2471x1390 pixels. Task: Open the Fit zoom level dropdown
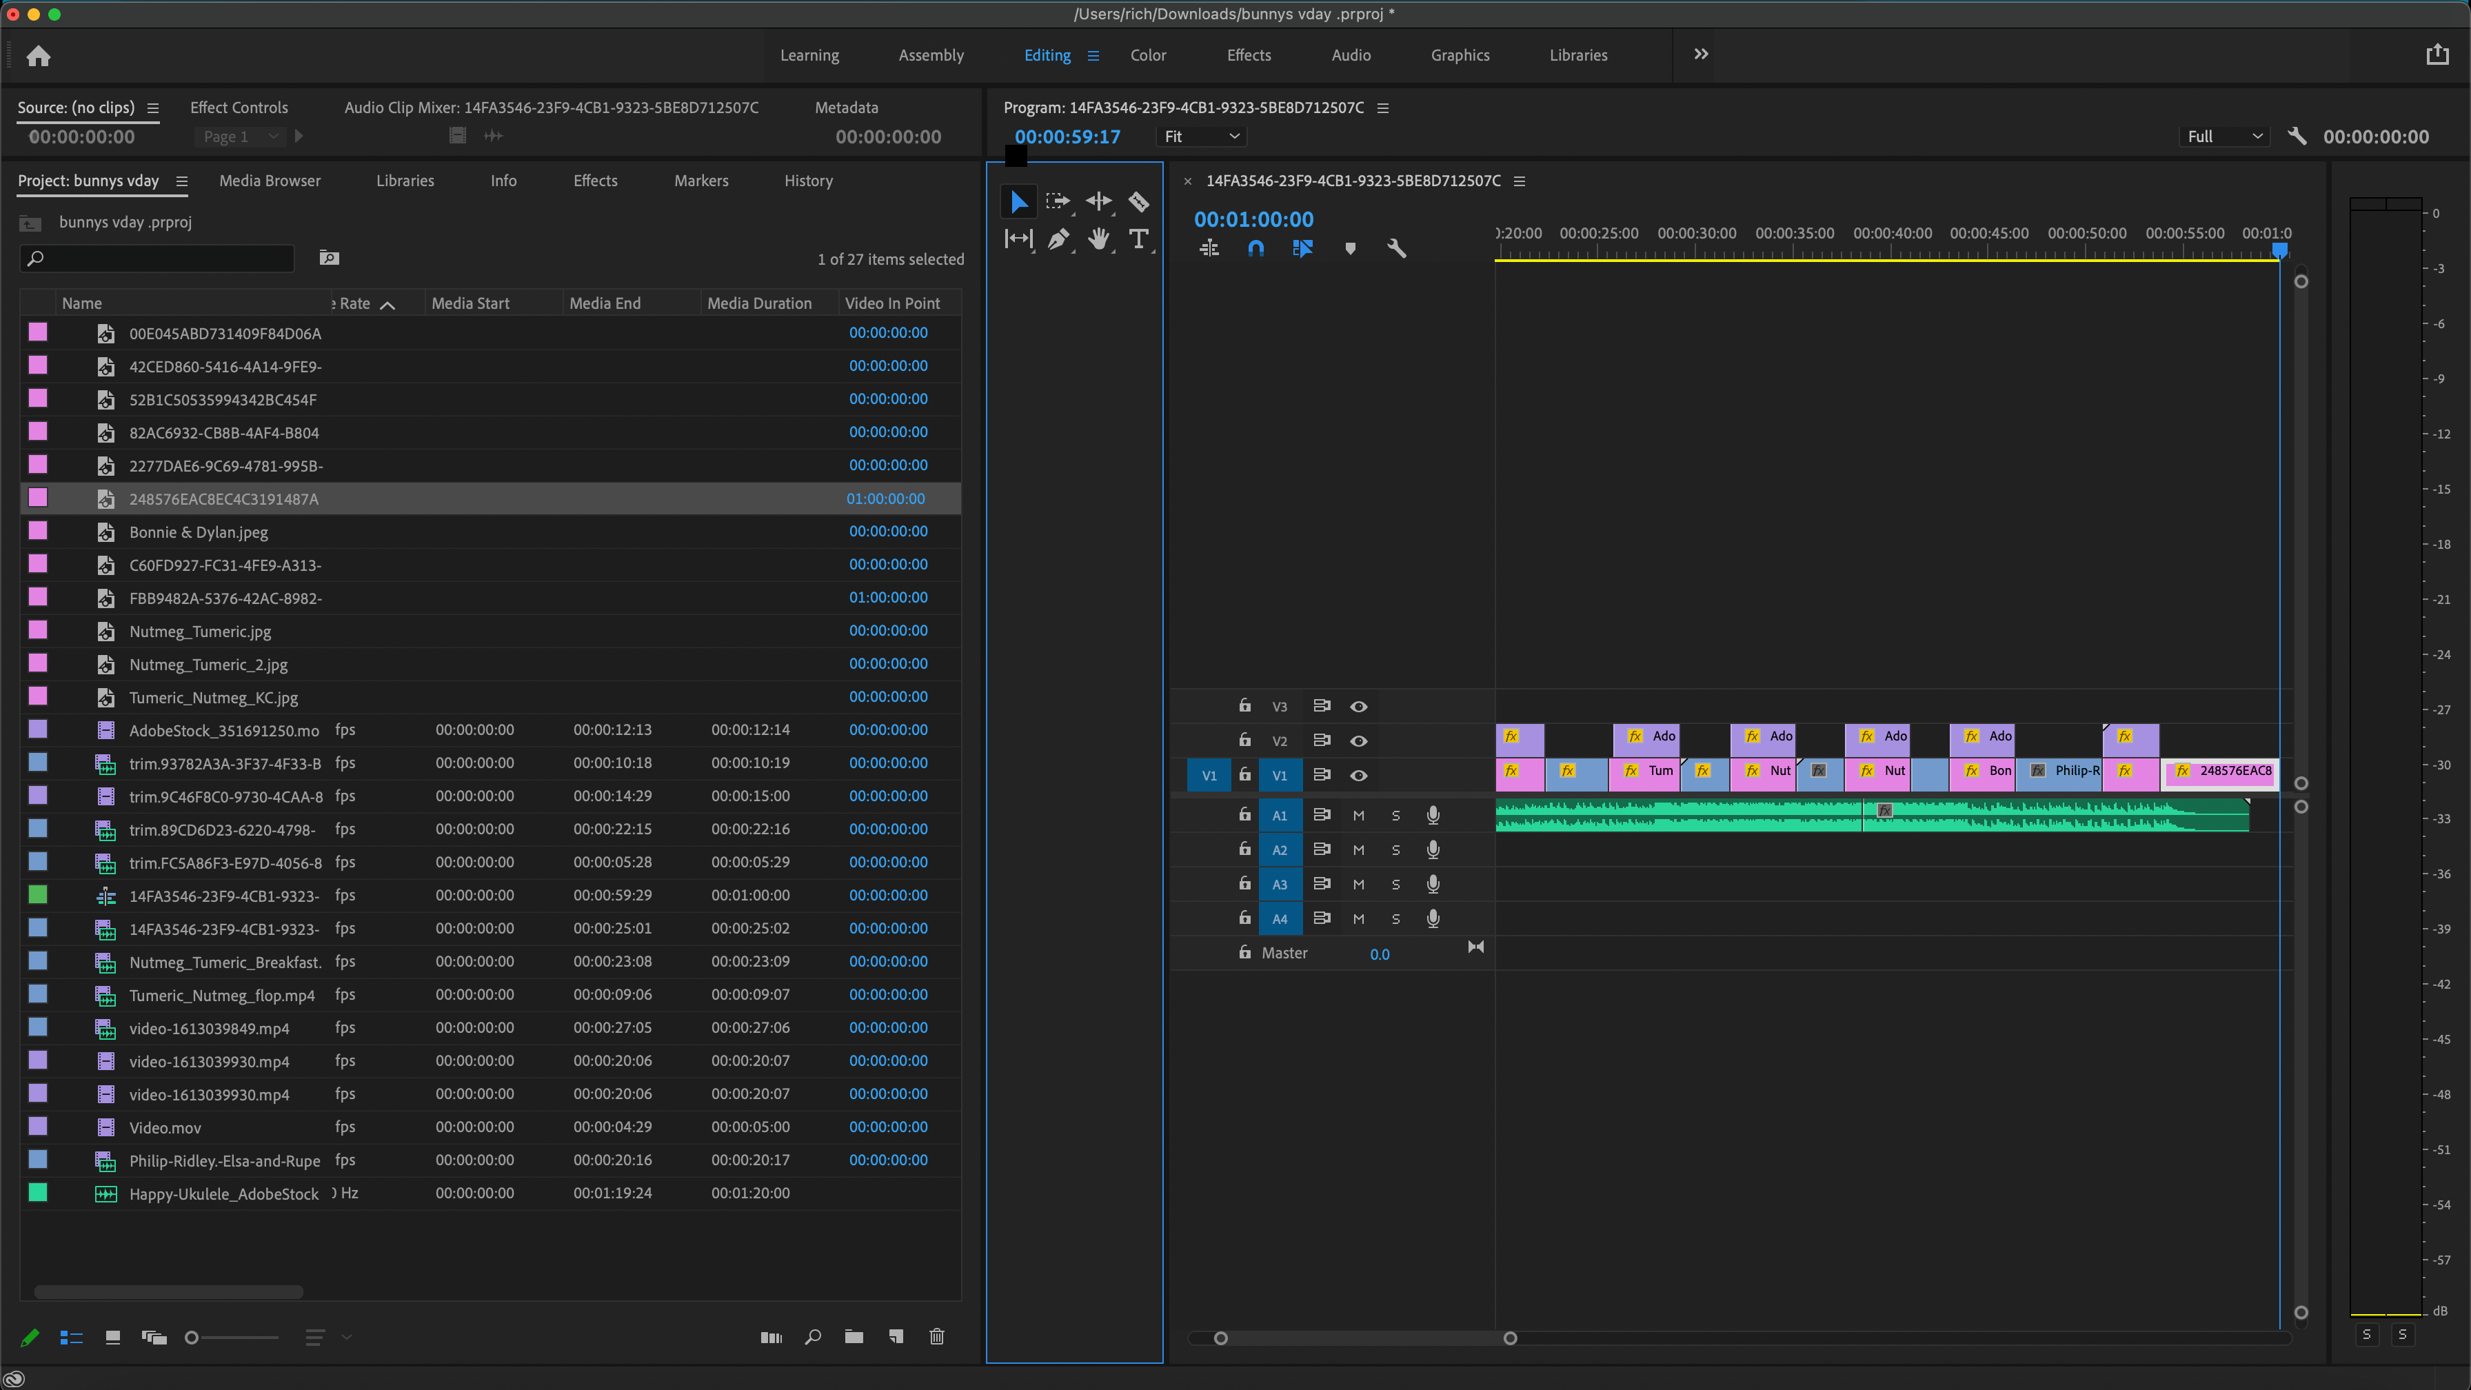[1200, 135]
